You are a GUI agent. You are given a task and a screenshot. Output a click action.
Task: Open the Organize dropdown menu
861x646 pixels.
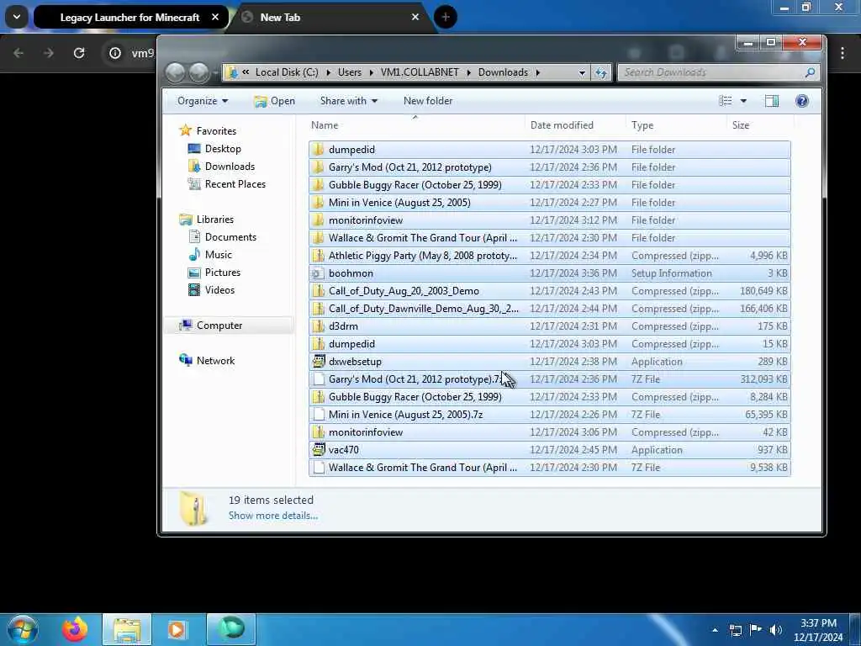(202, 101)
